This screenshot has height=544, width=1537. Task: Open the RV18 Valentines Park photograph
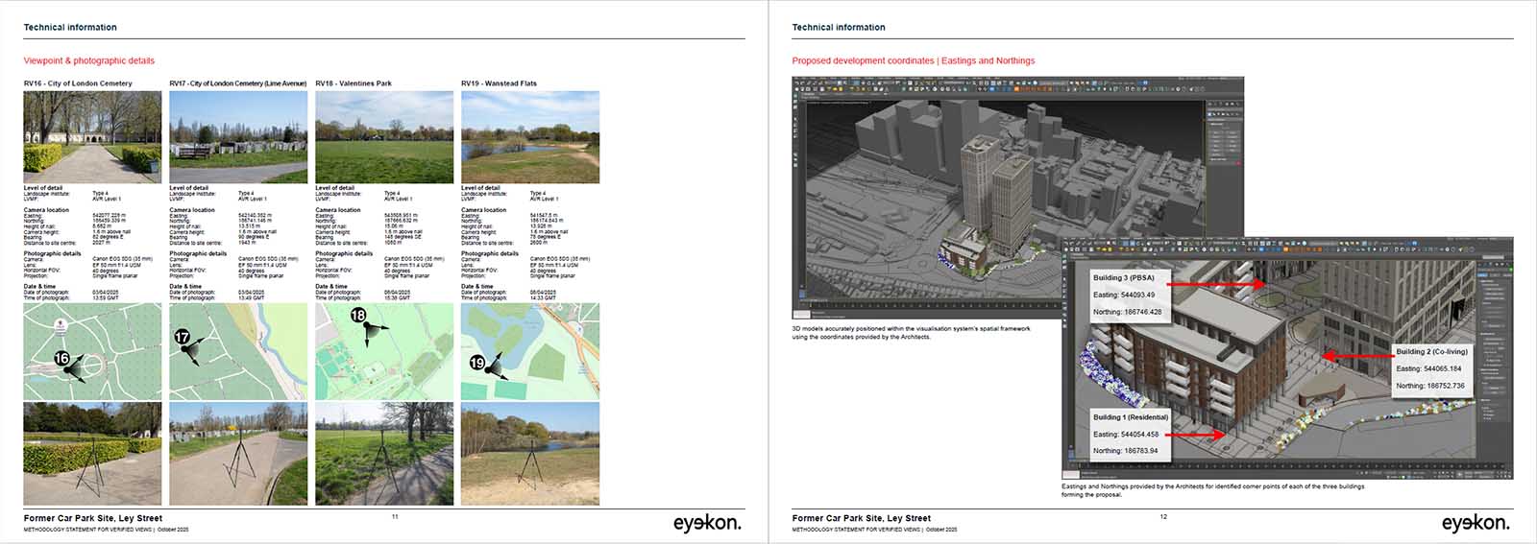coord(384,137)
